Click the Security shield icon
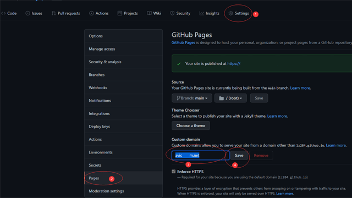Image resolution: width=352 pixels, height=198 pixels. click(172, 13)
